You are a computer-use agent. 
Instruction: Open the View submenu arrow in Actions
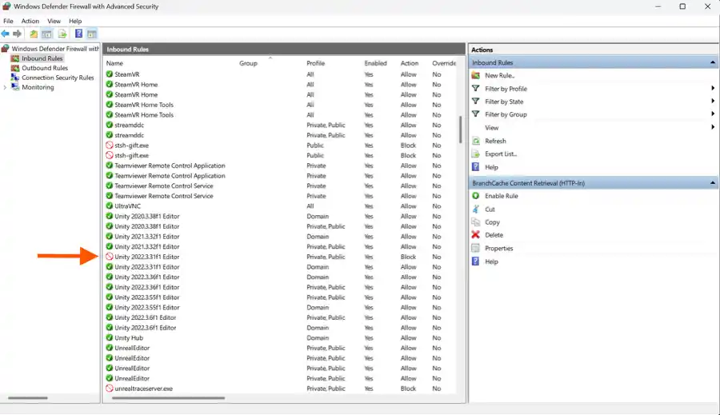click(713, 127)
